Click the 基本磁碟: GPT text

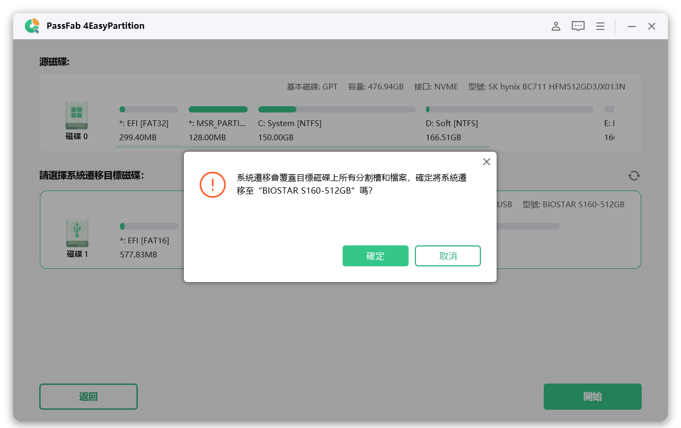[312, 87]
